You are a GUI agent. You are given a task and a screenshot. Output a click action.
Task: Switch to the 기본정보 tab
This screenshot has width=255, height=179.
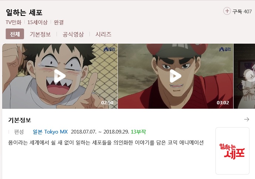pos(40,34)
